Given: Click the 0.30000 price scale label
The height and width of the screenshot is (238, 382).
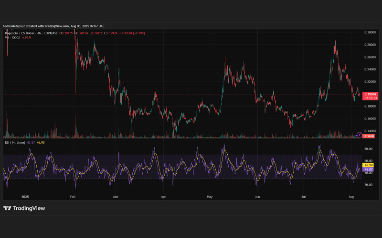Looking at the screenshot, I should click(370, 32).
